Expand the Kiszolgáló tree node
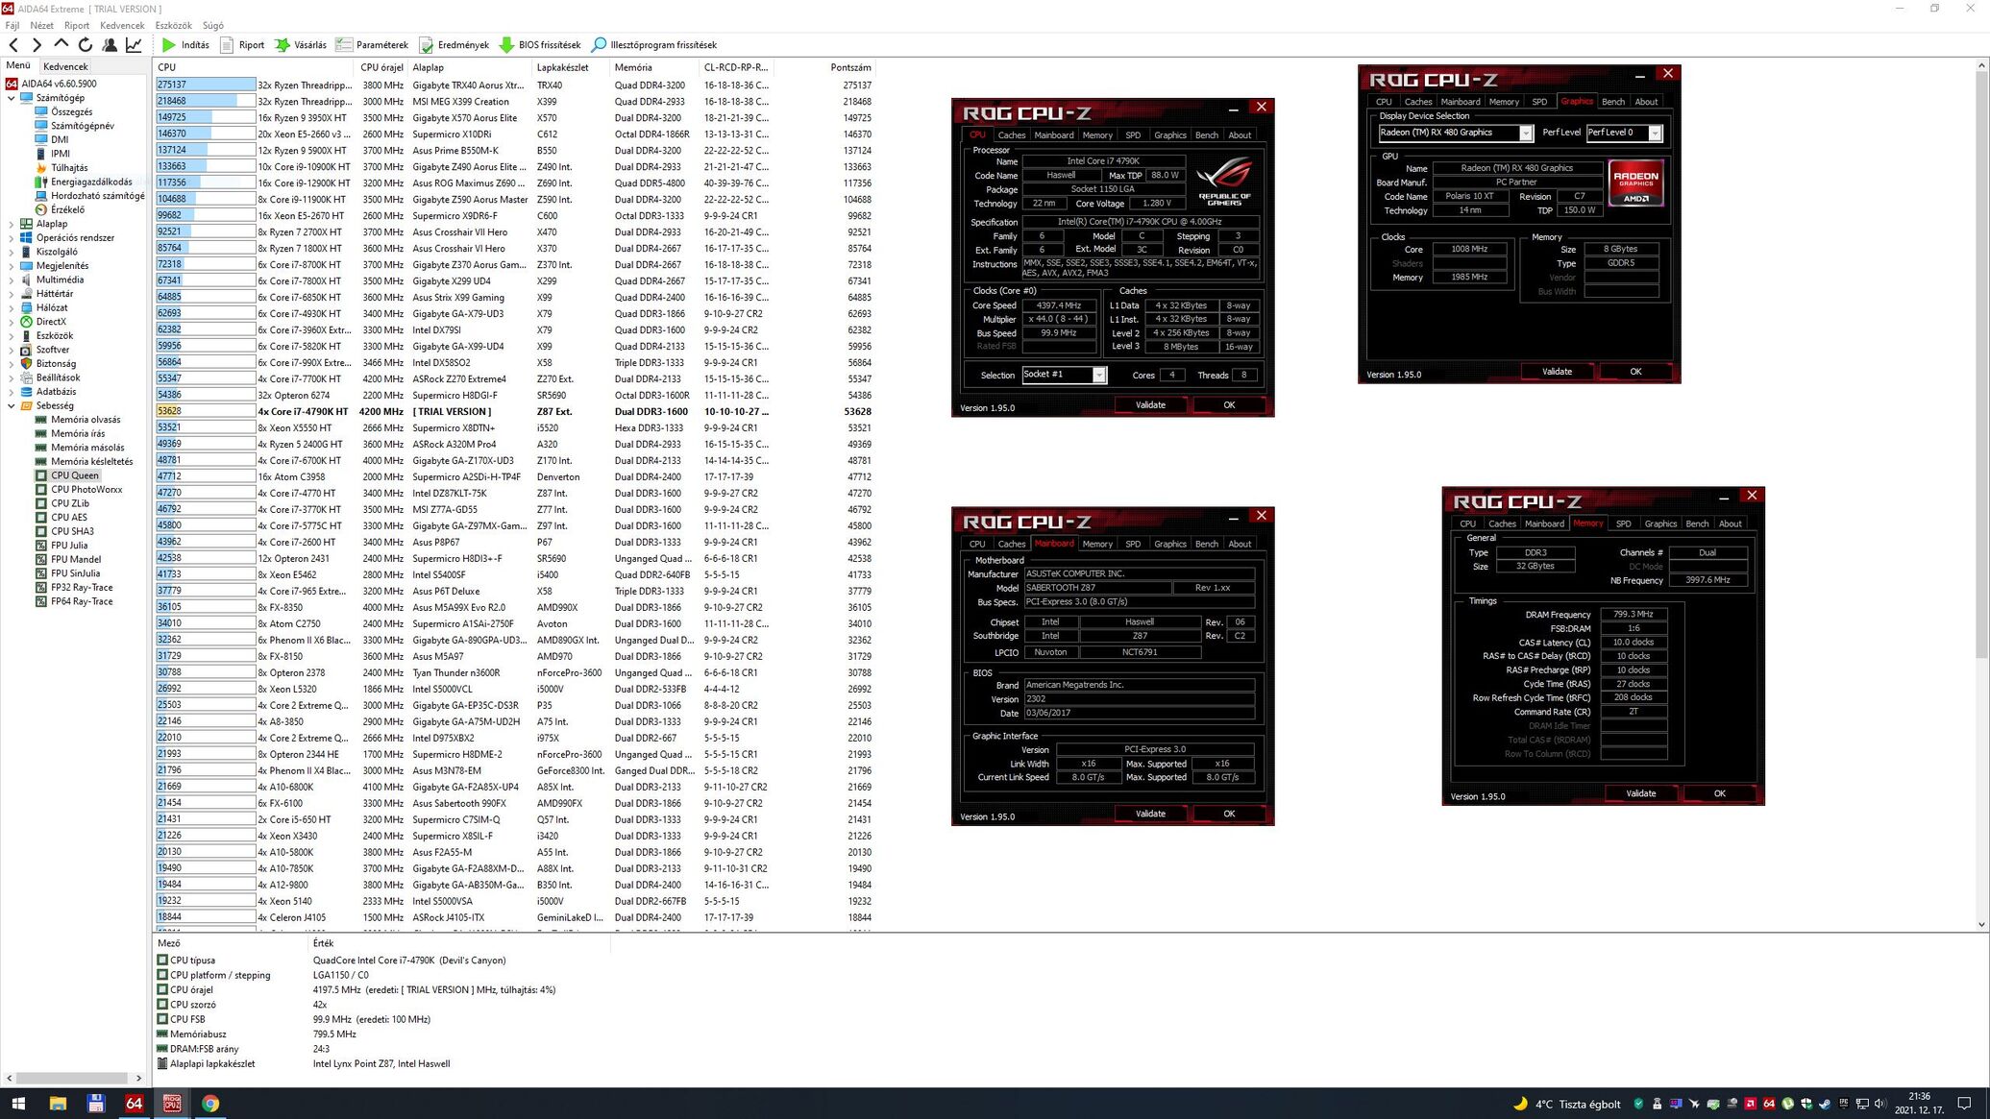The width and height of the screenshot is (1990, 1119). (11, 252)
